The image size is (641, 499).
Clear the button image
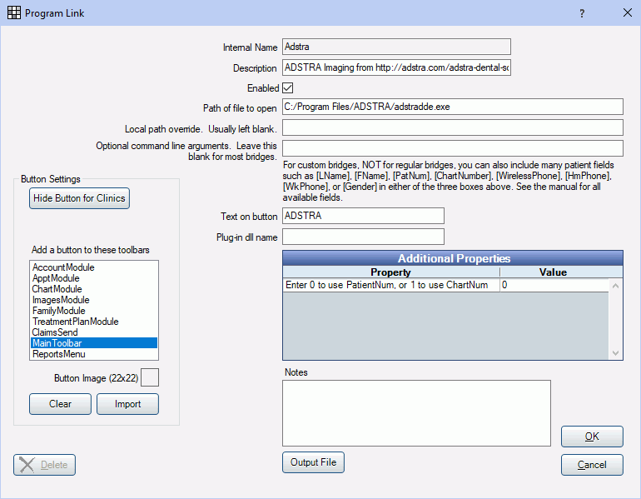point(60,404)
